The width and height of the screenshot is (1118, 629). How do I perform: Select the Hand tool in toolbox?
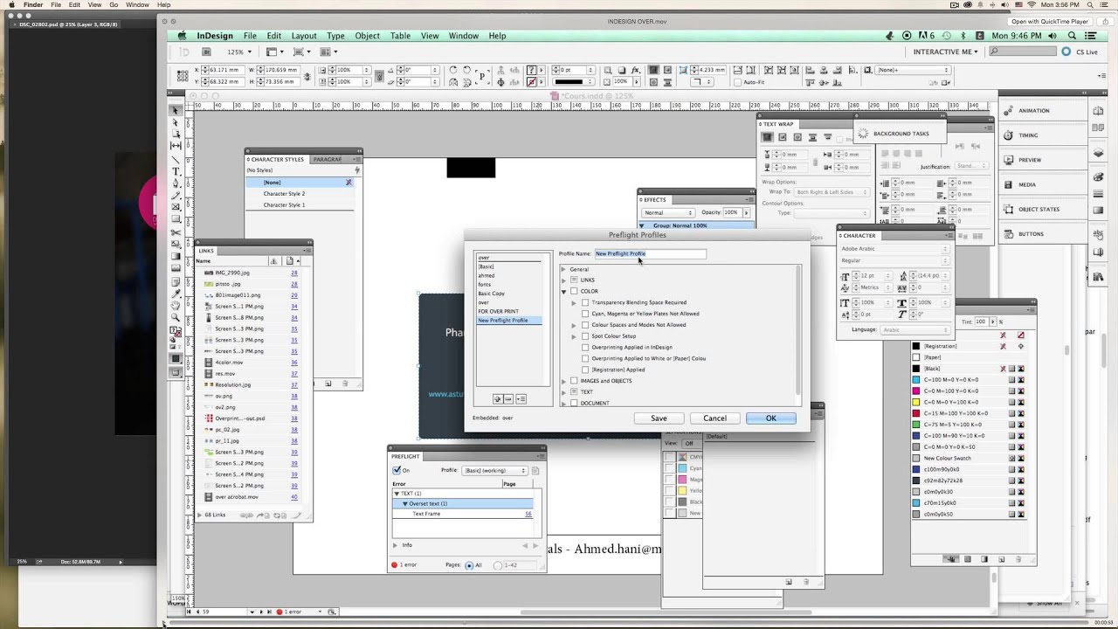(176, 306)
